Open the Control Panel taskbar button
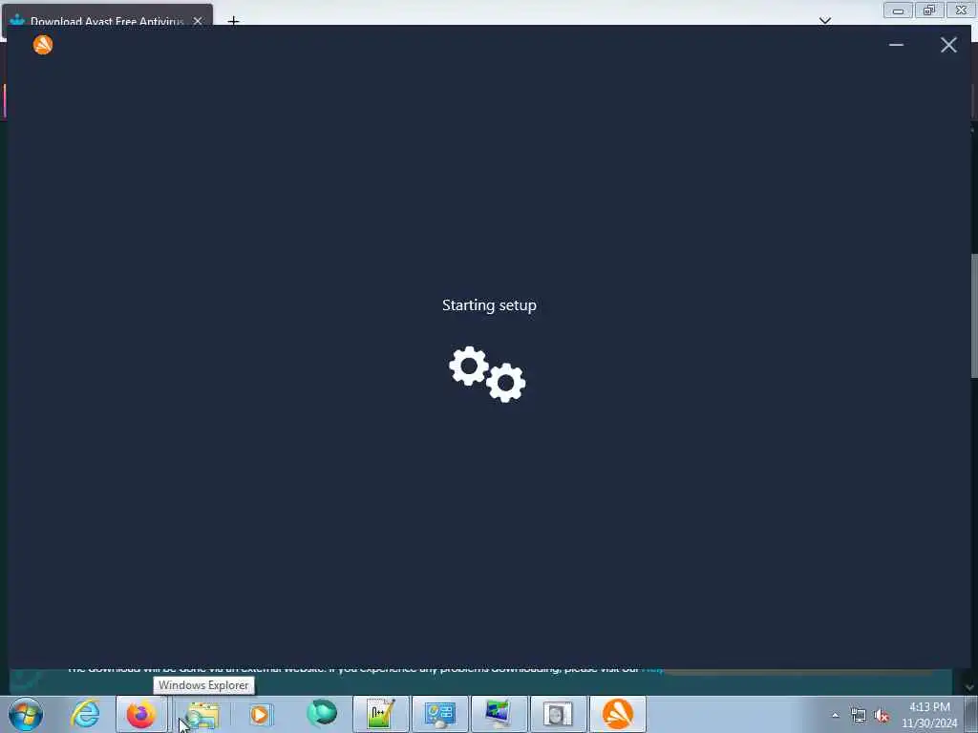 [439, 714]
